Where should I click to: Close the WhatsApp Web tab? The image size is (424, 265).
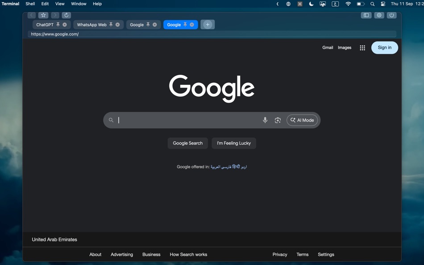118,25
